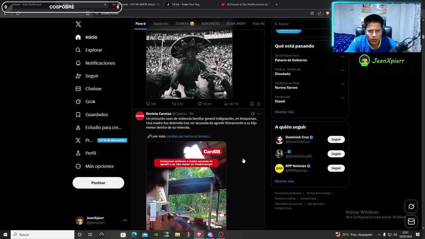The width and height of the screenshot is (425, 239).
Task: Open Revista Caretas profile name
Action: pos(159,114)
